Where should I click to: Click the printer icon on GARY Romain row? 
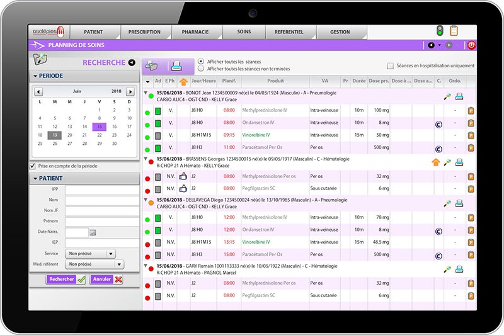pos(459,270)
